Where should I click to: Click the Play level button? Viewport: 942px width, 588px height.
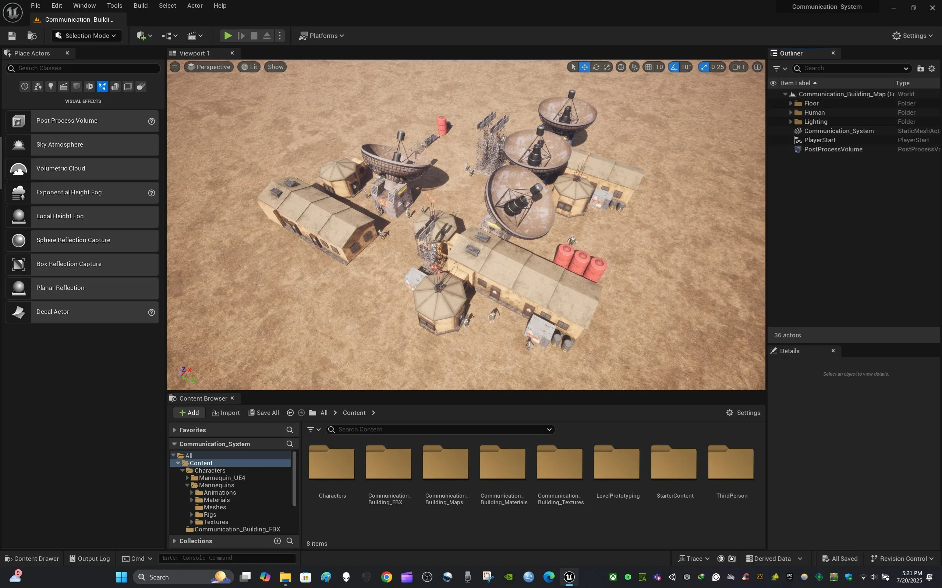[228, 36]
